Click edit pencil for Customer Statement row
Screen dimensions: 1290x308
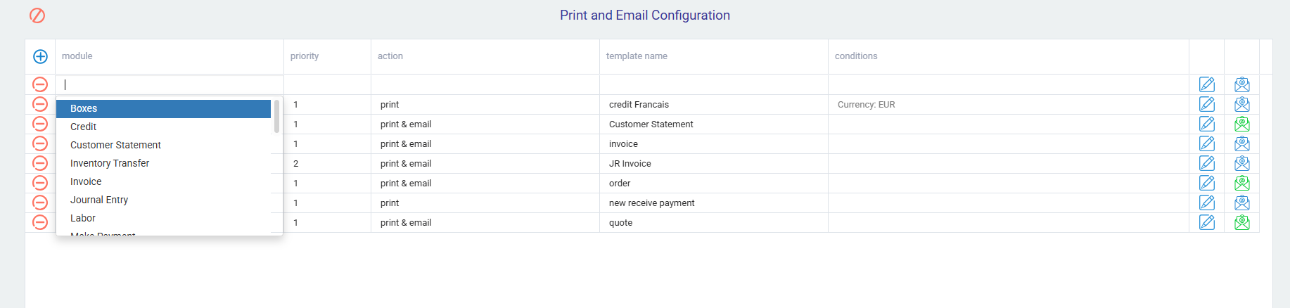[1206, 124]
